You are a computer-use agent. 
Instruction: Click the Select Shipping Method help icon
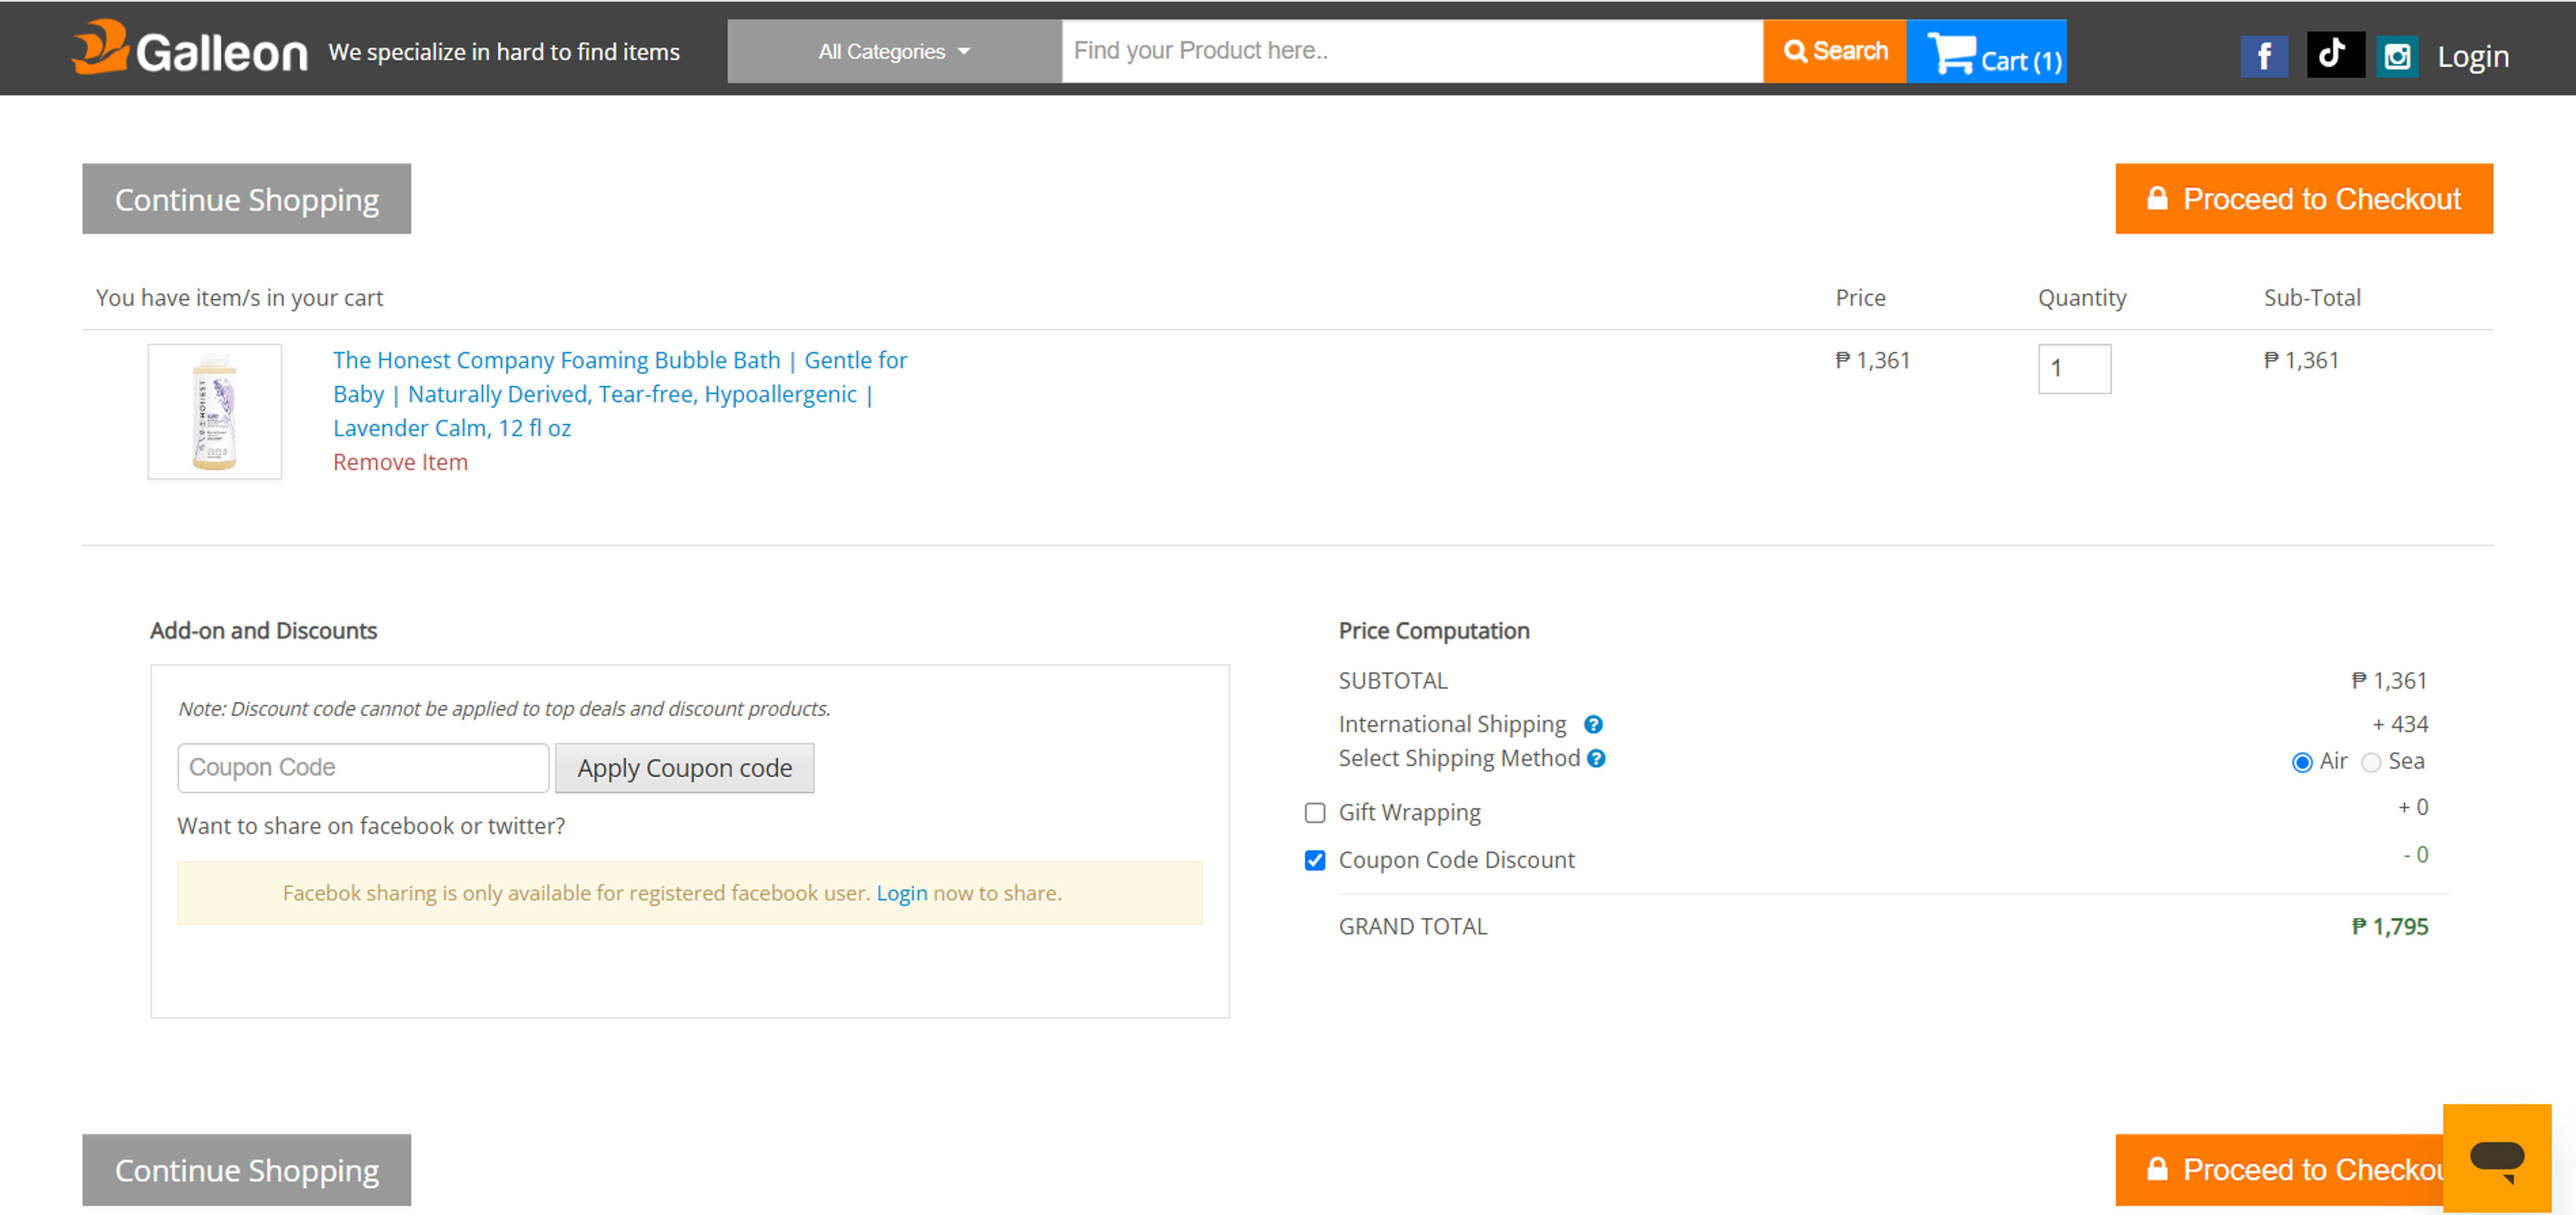[1596, 758]
